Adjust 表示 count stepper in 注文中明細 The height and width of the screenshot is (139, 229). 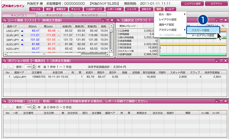click(34, 107)
